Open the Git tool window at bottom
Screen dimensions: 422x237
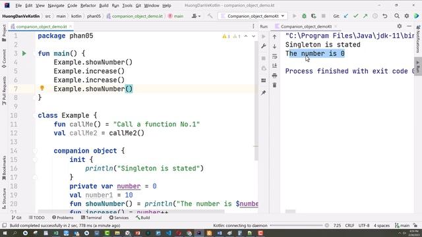point(16,218)
